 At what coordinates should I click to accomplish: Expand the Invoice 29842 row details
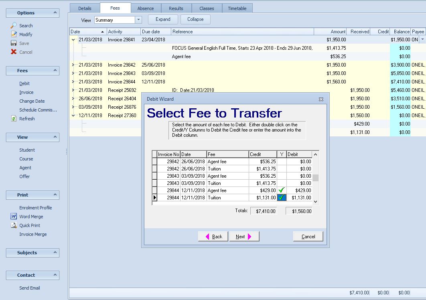[73, 65]
